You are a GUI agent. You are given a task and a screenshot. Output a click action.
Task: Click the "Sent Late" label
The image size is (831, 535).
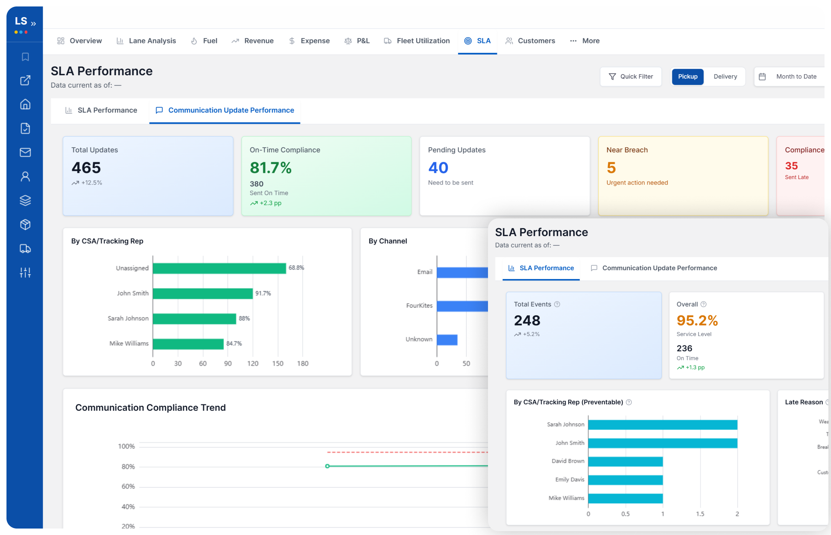(x=797, y=177)
